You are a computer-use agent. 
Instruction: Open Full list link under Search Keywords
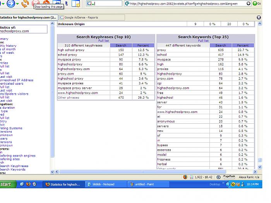(x=203, y=41)
